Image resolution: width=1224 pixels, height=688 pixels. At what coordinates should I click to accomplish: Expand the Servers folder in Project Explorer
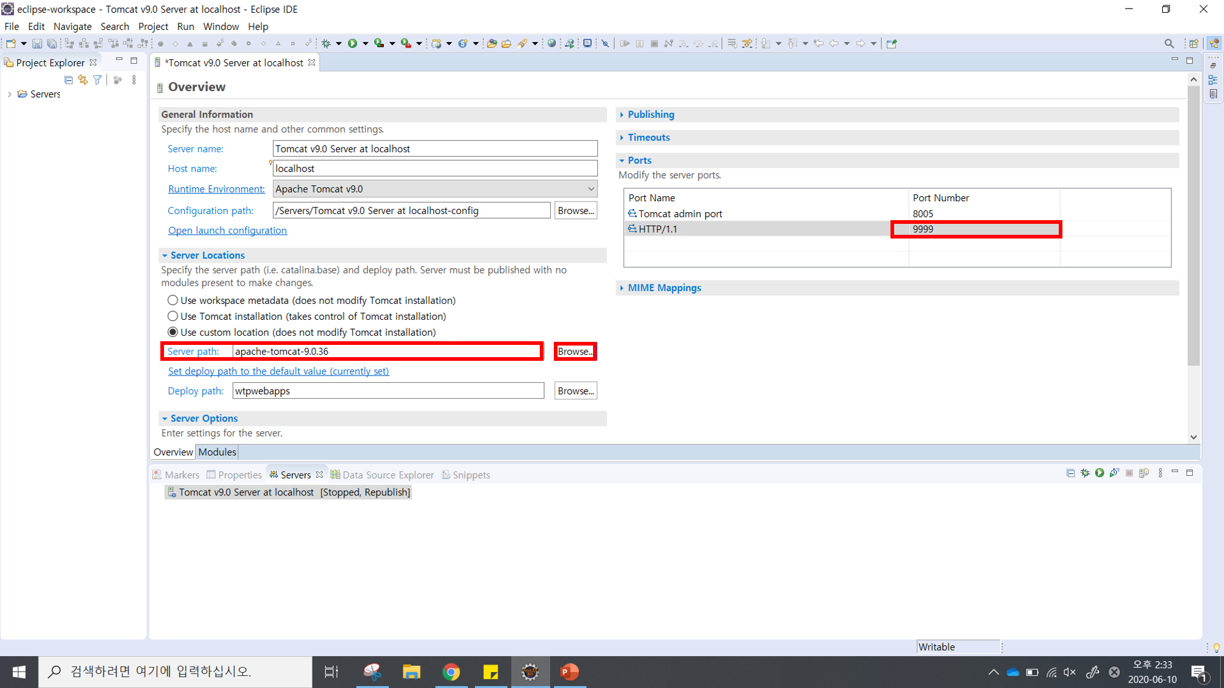pos(9,94)
